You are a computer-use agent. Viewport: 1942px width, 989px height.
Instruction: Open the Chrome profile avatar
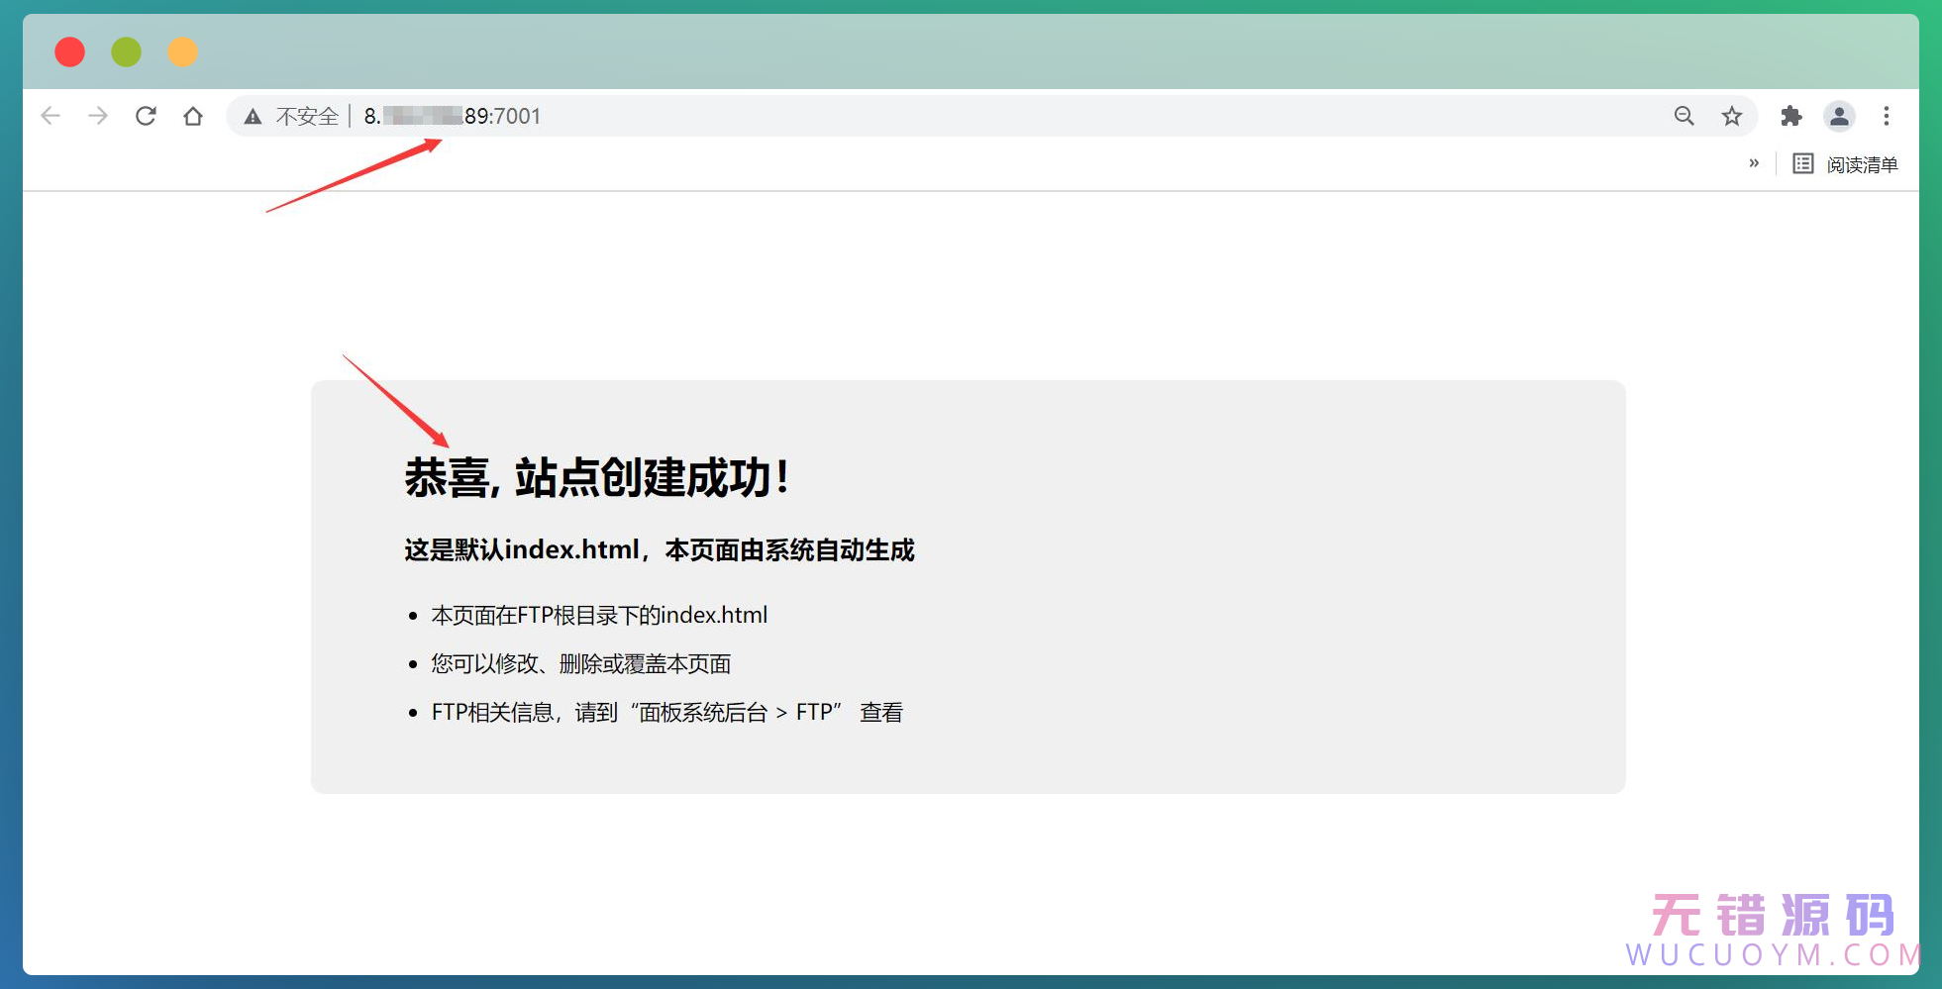point(1839,116)
